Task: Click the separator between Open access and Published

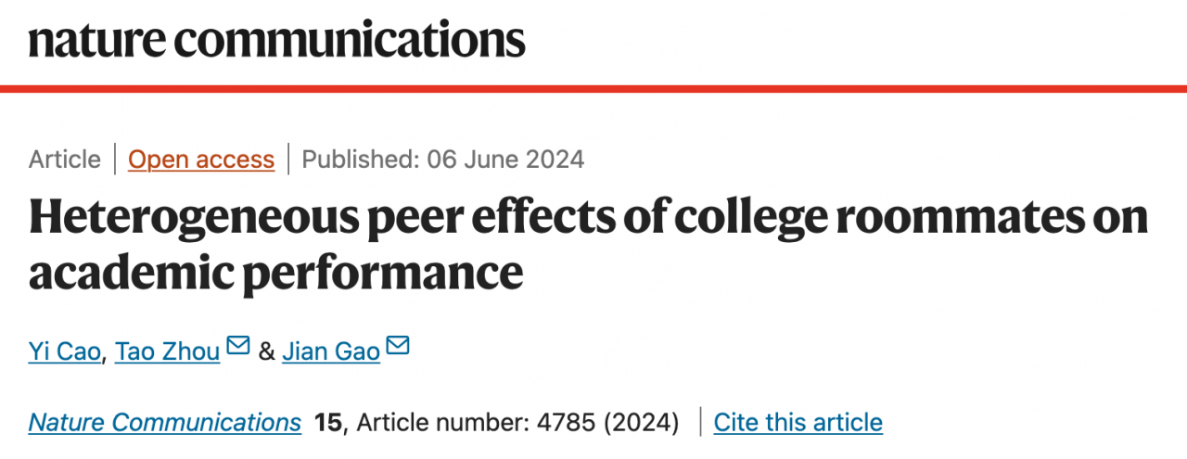Action: tap(288, 159)
